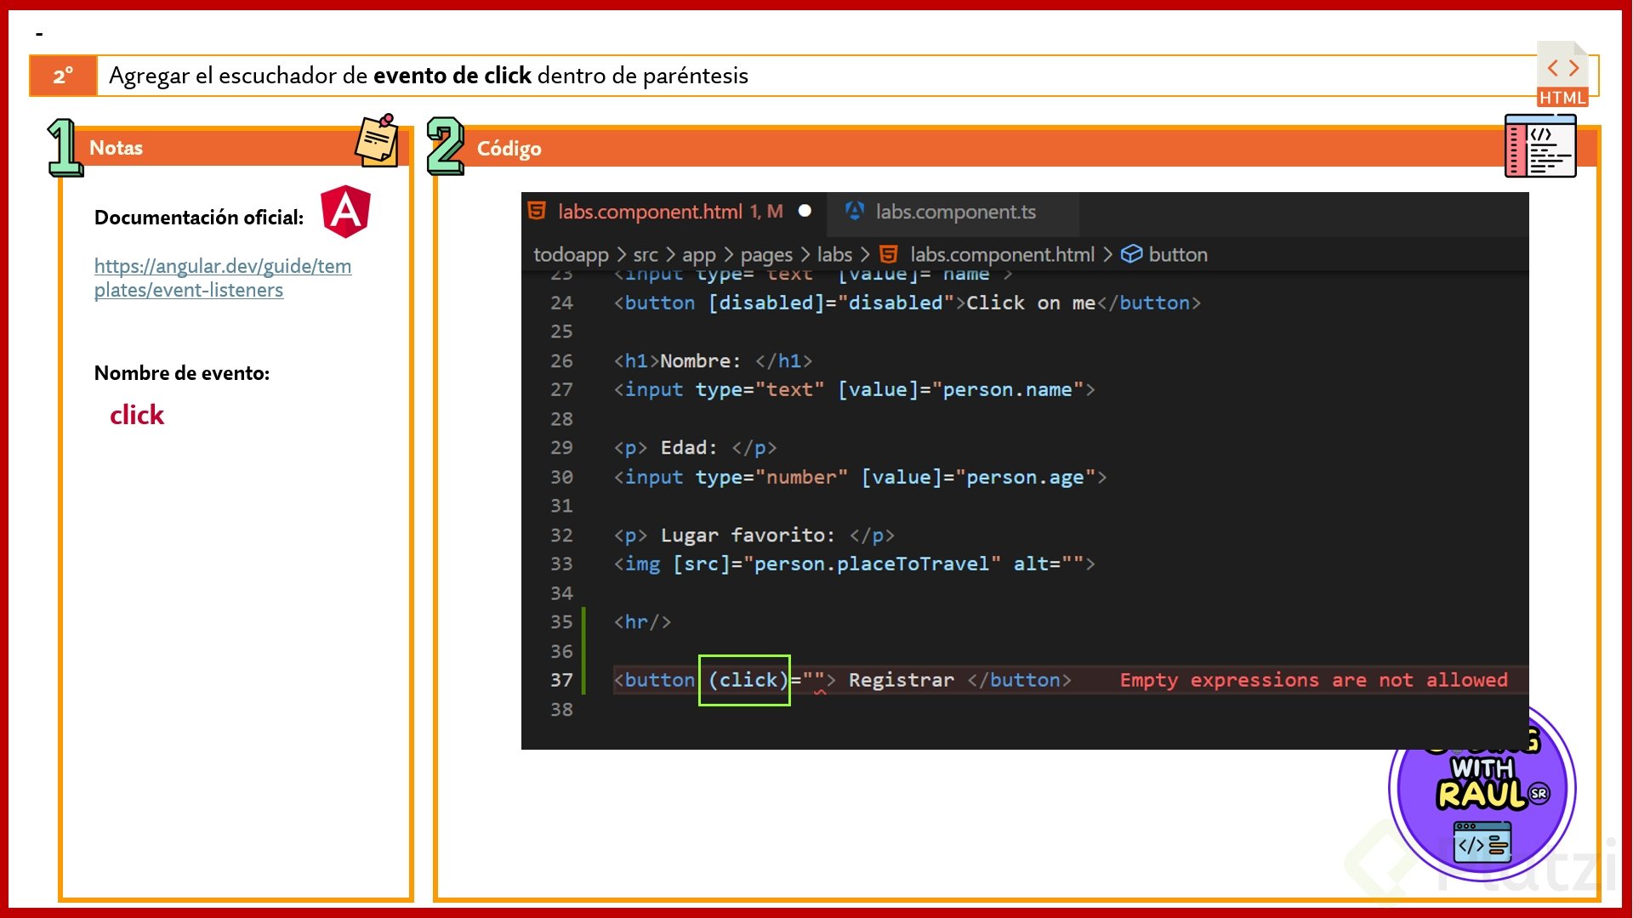Switch to the labs.component.ts tab

[x=954, y=212]
